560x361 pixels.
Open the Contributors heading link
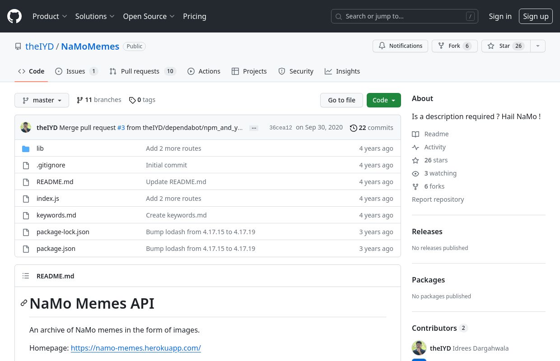(x=439, y=328)
